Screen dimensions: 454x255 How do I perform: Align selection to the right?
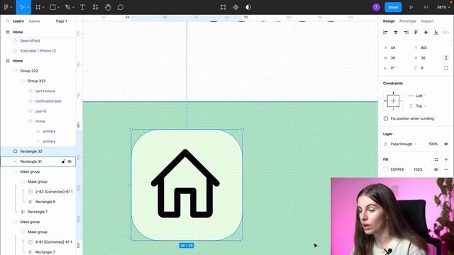[x=406, y=33]
